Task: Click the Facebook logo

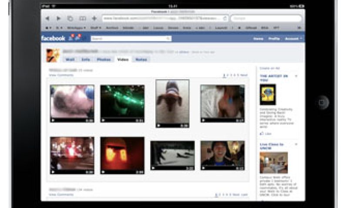Action: click(53, 39)
